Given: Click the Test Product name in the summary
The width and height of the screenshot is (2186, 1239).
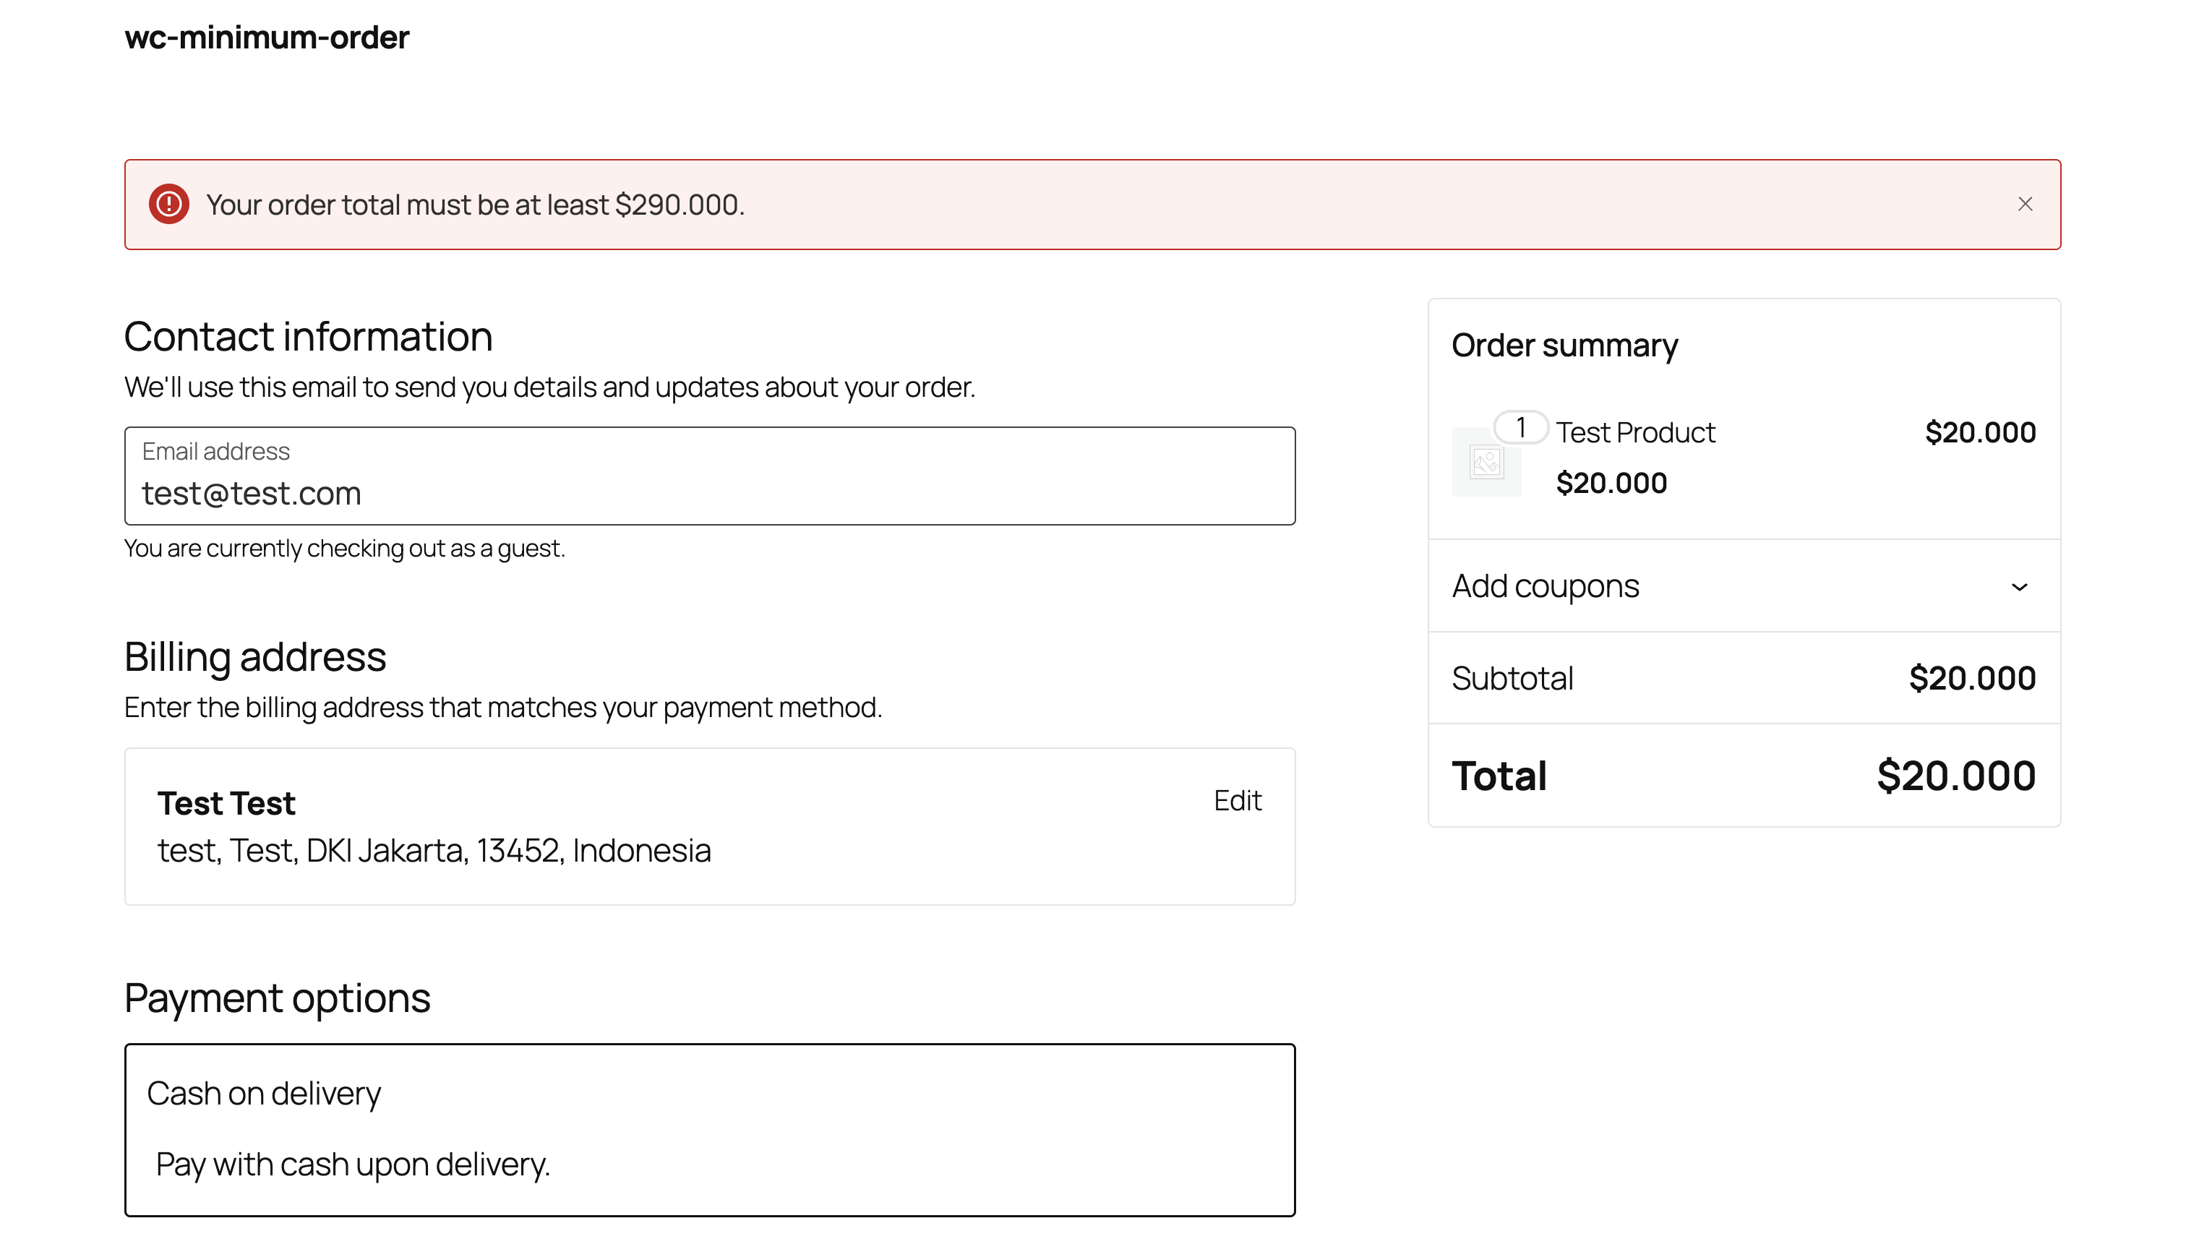Looking at the screenshot, I should click(x=1634, y=432).
